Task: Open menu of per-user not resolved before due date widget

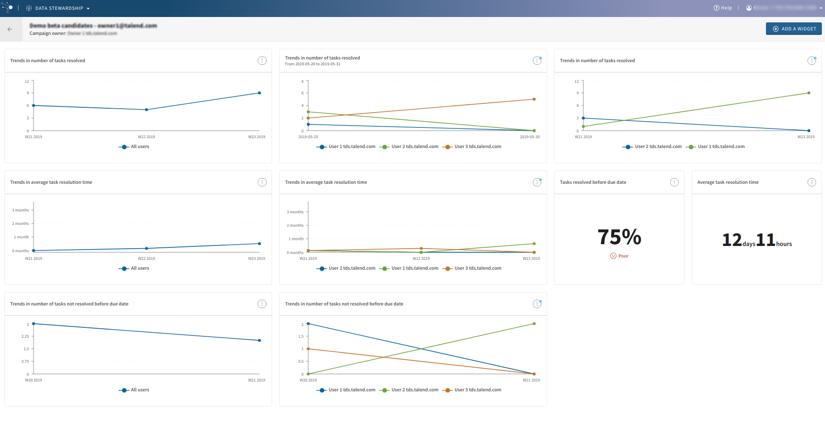Action: click(537, 304)
